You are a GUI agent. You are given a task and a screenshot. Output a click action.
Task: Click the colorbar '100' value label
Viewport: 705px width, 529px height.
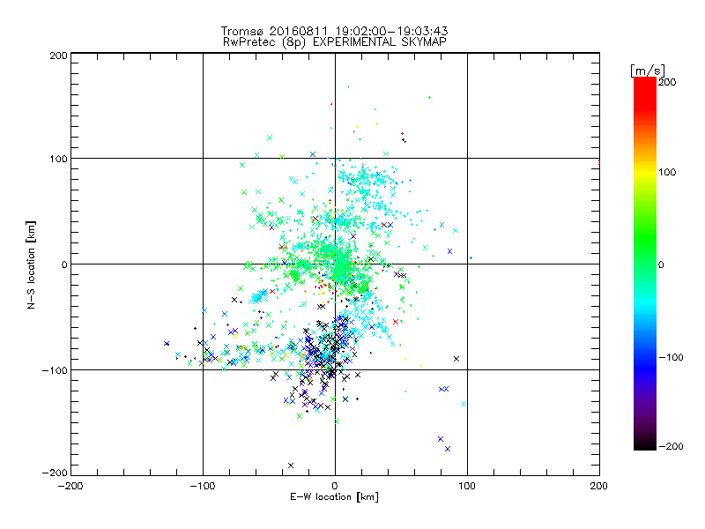click(667, 172)
